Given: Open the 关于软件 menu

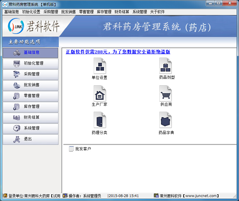Looking at the screenshot, I should pyautogui.click(x=157, y=12).
